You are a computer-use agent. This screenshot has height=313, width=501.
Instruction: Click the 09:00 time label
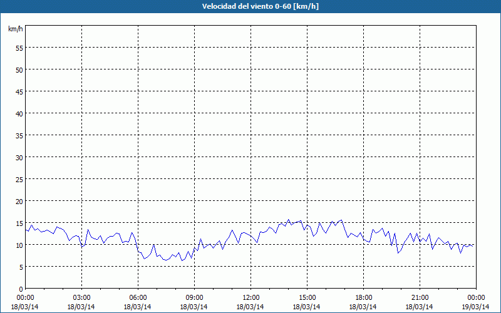click(194, 298)
